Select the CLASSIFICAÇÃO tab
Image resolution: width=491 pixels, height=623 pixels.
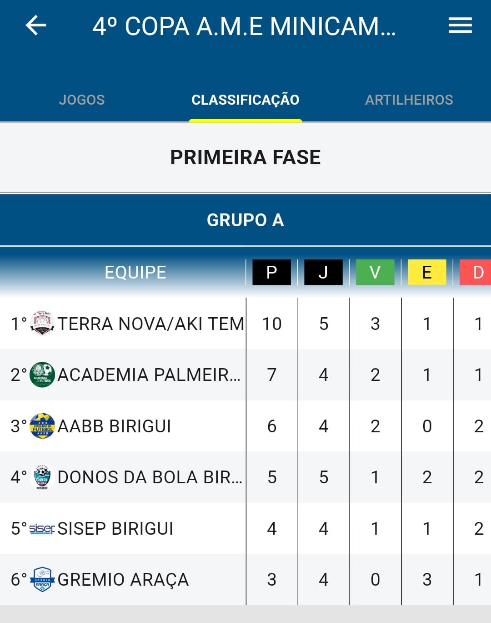(x=245, y=100)
